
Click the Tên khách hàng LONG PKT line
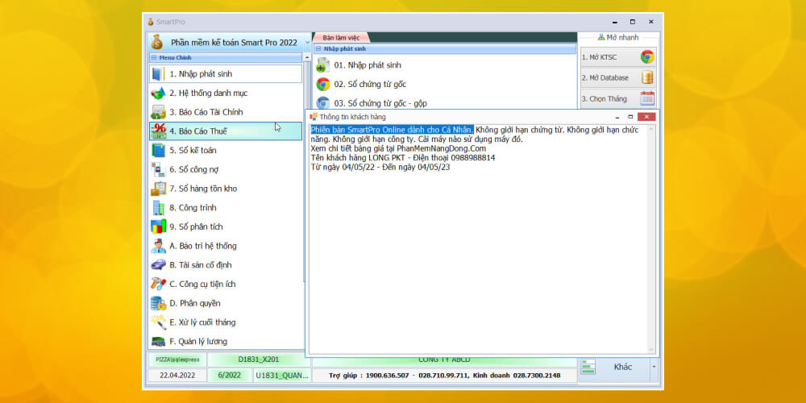(403, 158)
